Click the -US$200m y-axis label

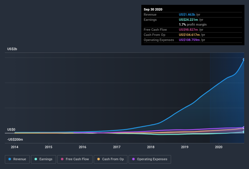tap(15, 140)
